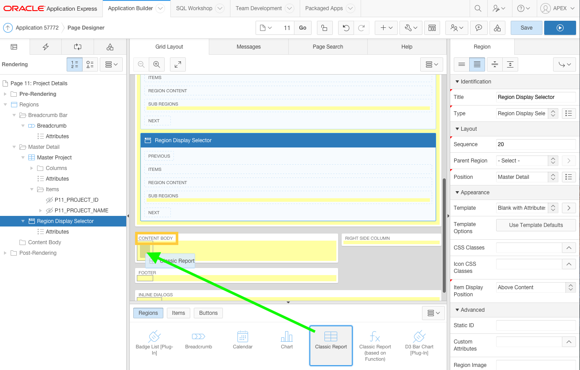Select the Calendar region in the gallery
Screen dimensions: 580x370
(x=243, y=340)
